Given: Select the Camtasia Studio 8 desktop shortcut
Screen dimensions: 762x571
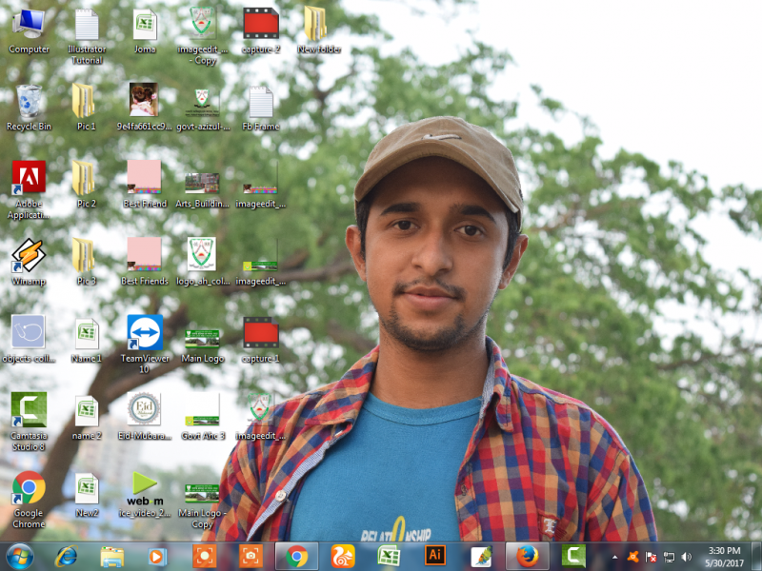Looking at the screenshot, I should pos(29,410).
